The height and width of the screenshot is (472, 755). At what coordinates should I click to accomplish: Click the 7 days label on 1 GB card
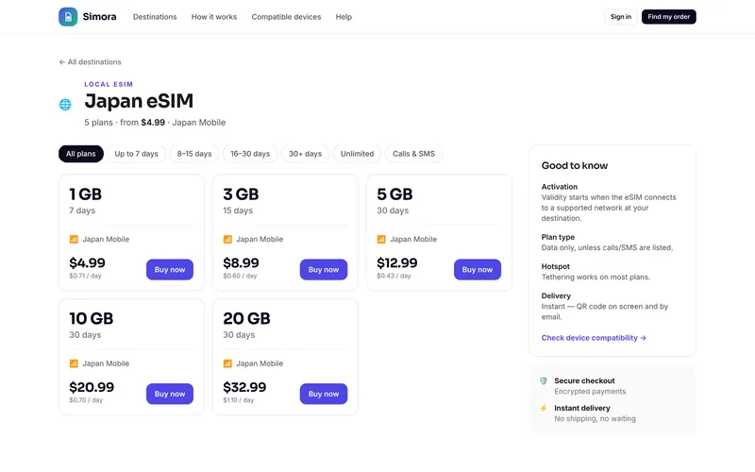coord(82,211)
